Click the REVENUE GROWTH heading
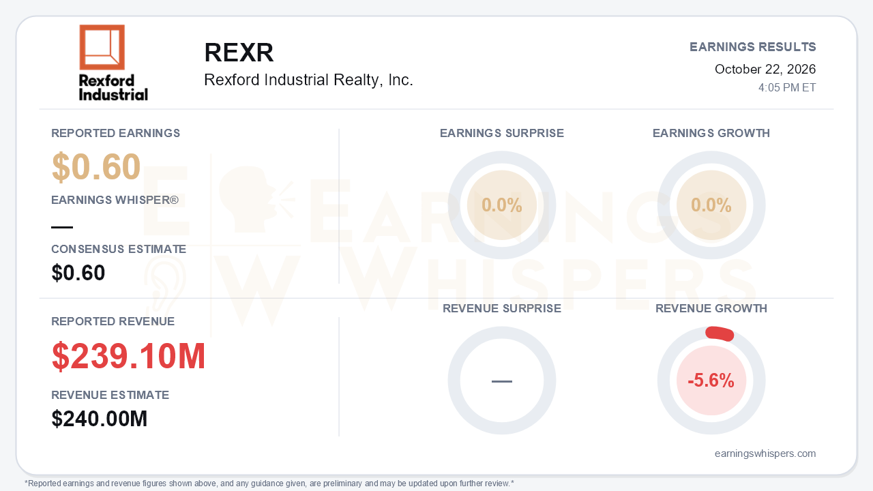Viewport: 873px width, 491px height. [711, 308]
